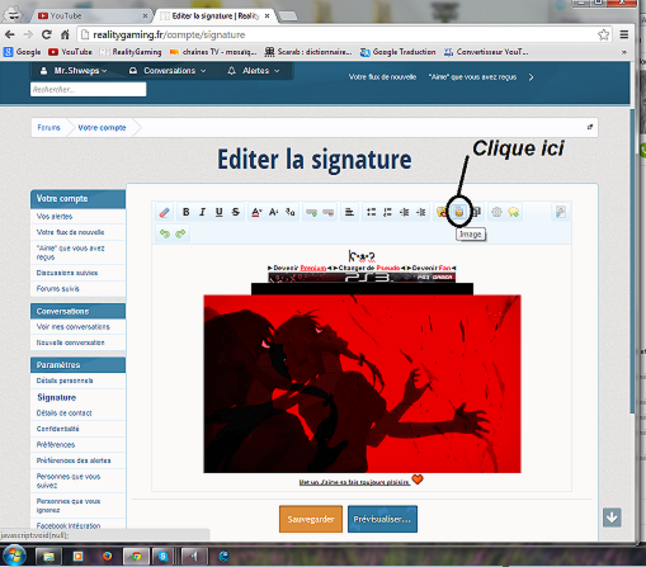Image resolution: width=646 pixels, height=567 pixels.
Task: Click the Sauvegarder button
Action: [311, 519]
